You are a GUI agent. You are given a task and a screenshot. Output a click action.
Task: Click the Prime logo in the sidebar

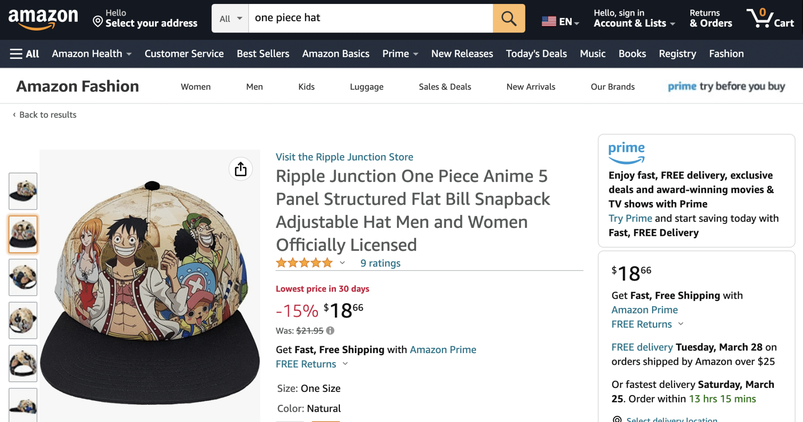[626, 153]
